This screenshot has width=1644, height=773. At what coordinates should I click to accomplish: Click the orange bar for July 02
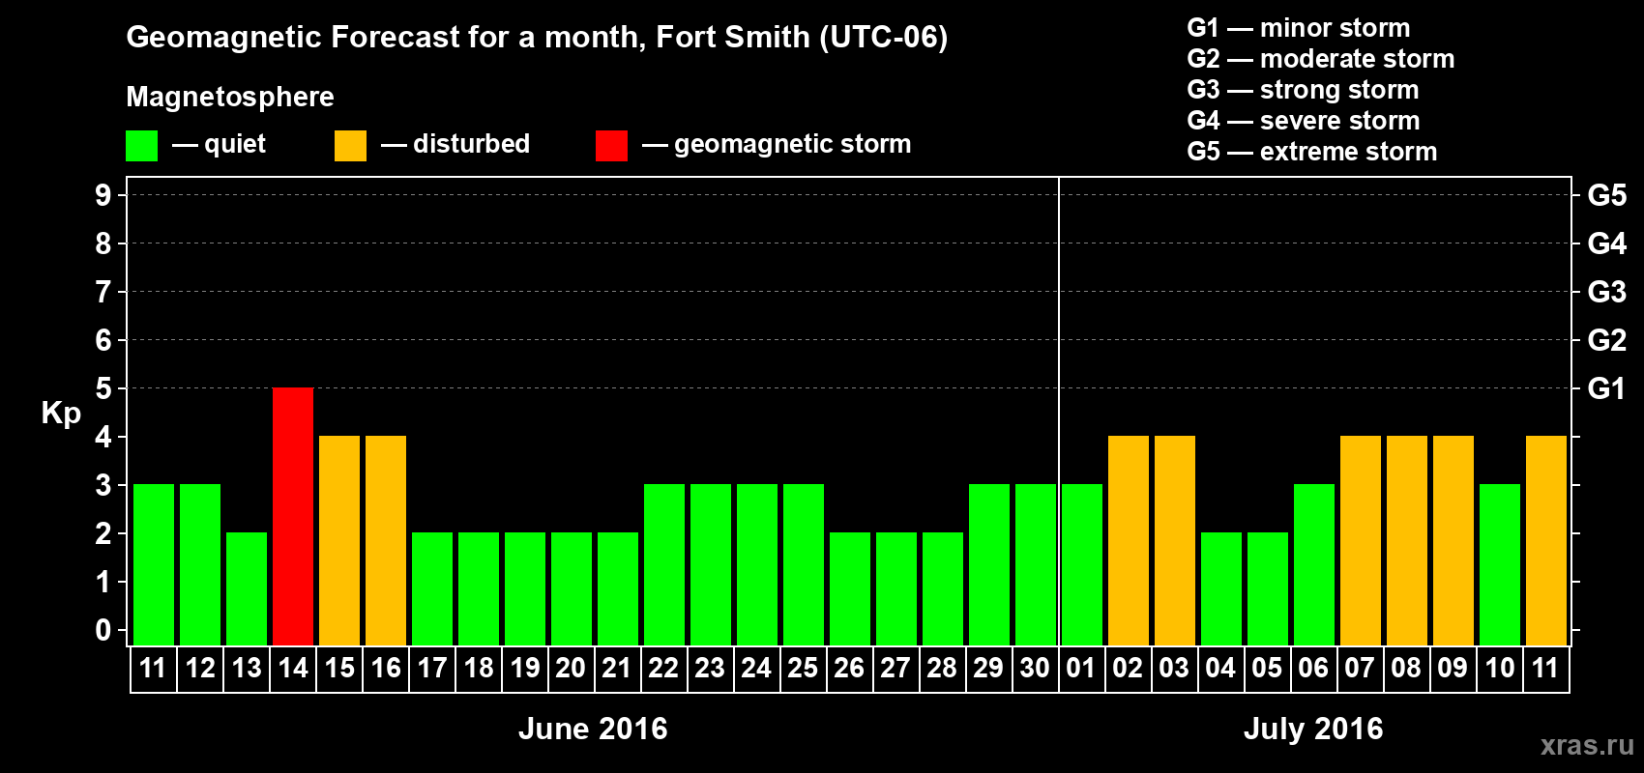click(1129, 540)
